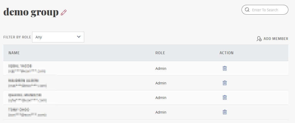This screenshot has width=295, height=123.
Task: Click the chevron arrow in the role filter
Action: pyautogui.click(x=79, y=37)
